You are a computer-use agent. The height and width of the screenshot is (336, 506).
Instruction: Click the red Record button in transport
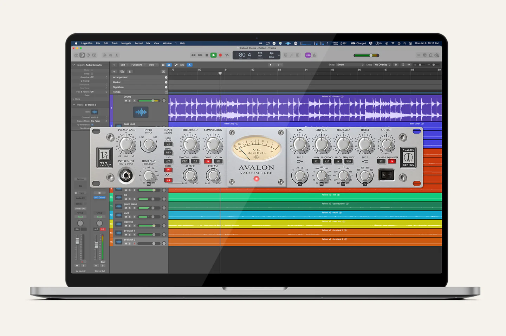click(x=220, y=55)
